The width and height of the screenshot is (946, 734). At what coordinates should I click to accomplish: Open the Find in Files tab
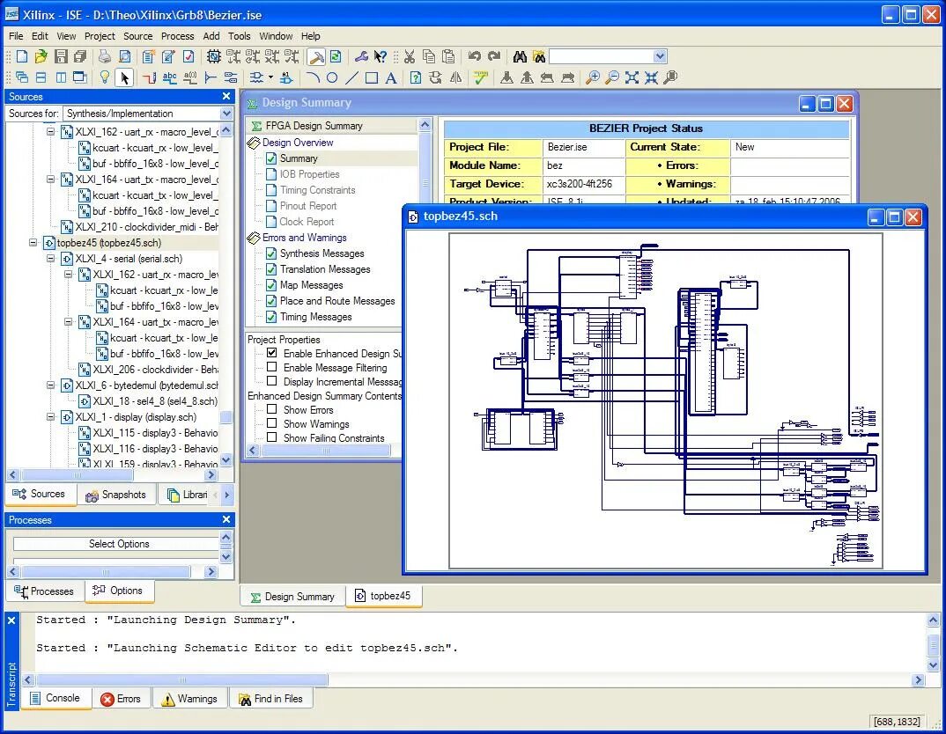271,699
